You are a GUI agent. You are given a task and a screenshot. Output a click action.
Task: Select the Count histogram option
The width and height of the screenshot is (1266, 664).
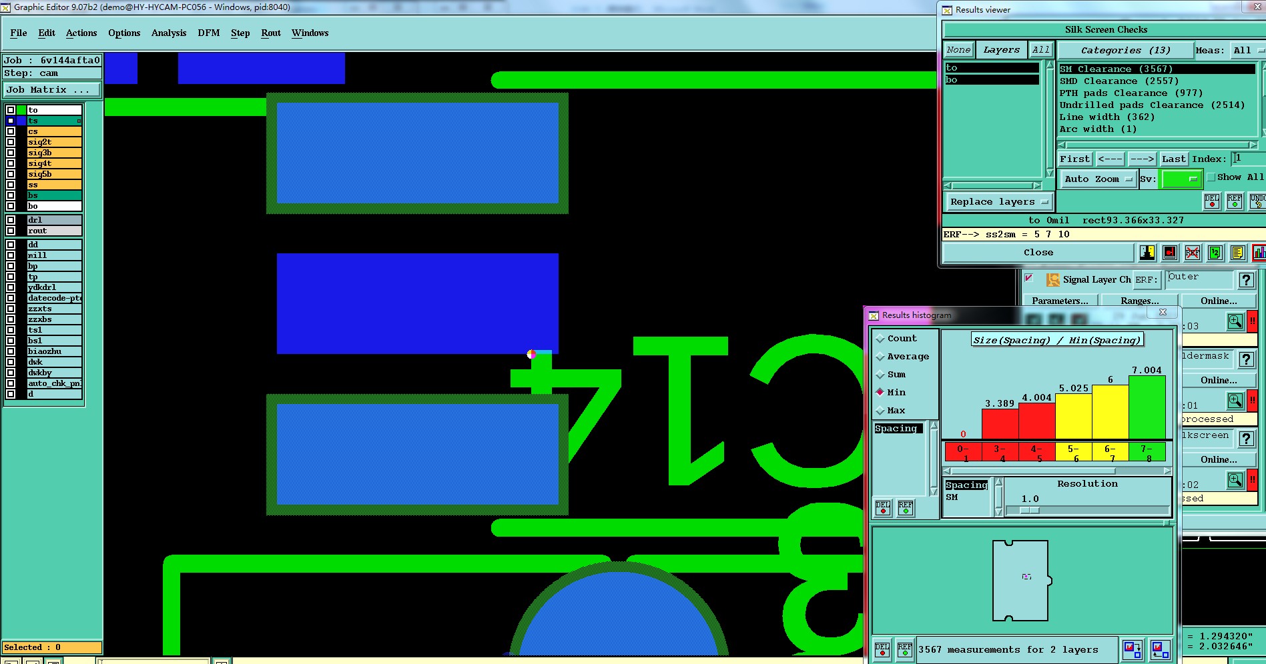click(x=896, y=339)
